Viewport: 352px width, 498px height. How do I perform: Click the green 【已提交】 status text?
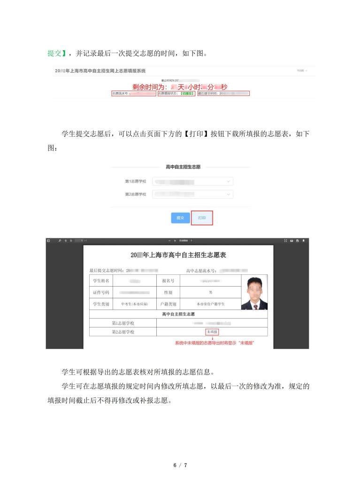point(187,93)
